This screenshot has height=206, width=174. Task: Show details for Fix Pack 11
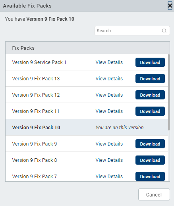tap(109, 111)
